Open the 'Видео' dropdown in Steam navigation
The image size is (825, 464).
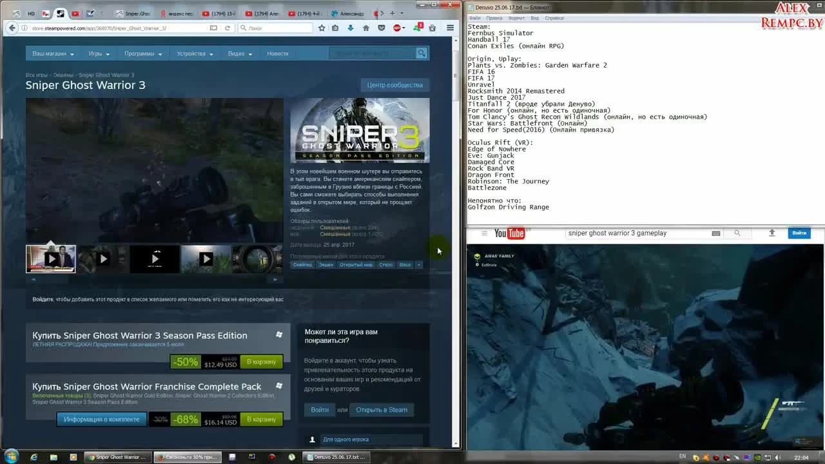pyautogui.click(x=239, y=53)
